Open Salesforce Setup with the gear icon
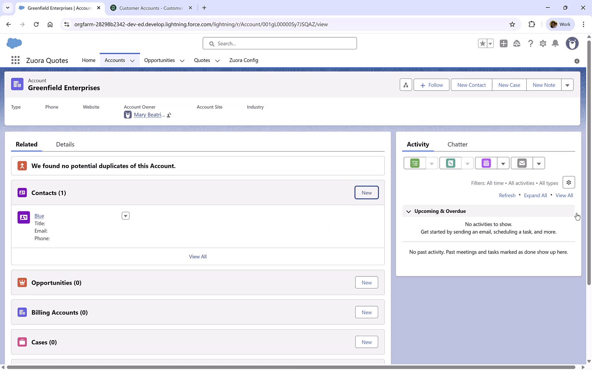592x370 pixels. click(543, 44)
